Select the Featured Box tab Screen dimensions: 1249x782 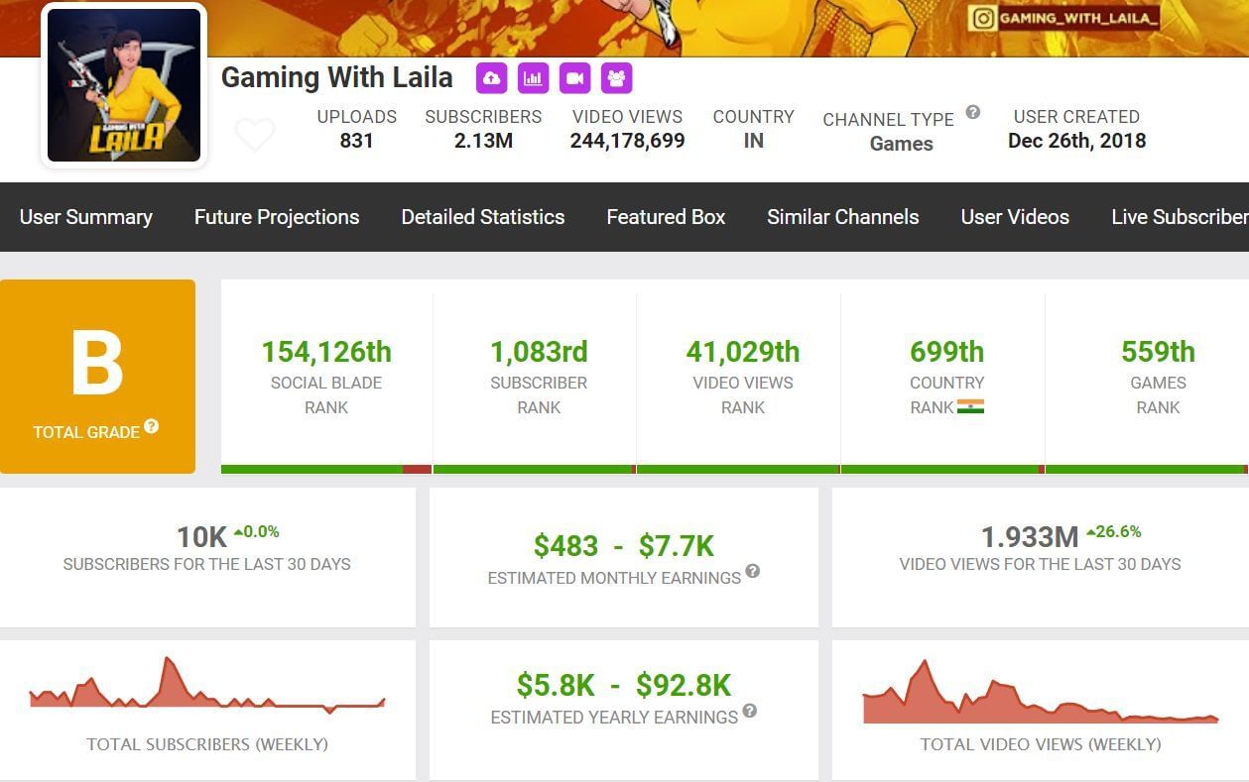(x=666, y=217)
